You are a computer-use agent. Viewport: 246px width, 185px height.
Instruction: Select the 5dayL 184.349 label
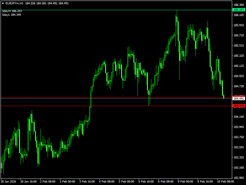pyautogui.click(x=12, y=15)
